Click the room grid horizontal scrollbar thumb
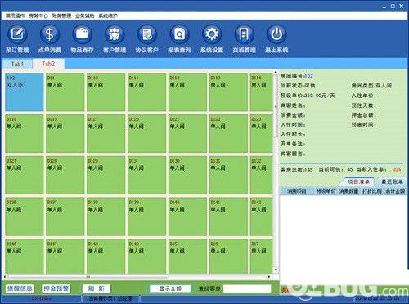The width and height of the screenshot is (409, 304). (88, 277)
